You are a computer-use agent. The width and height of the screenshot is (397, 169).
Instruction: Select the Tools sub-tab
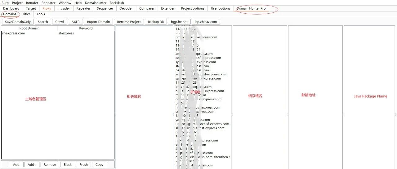41,14
